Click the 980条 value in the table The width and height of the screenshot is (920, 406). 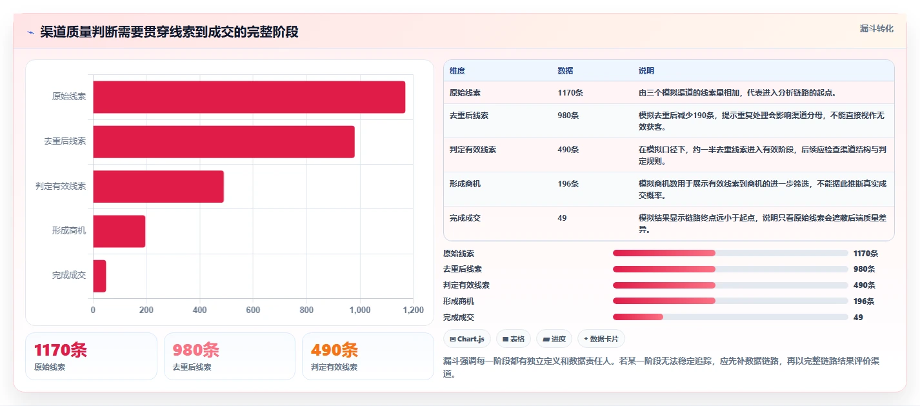pyautogui.click(x=568, y=116)
